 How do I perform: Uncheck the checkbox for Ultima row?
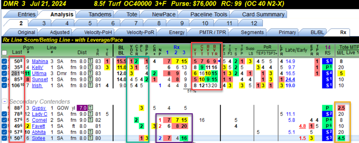point(4,74)
